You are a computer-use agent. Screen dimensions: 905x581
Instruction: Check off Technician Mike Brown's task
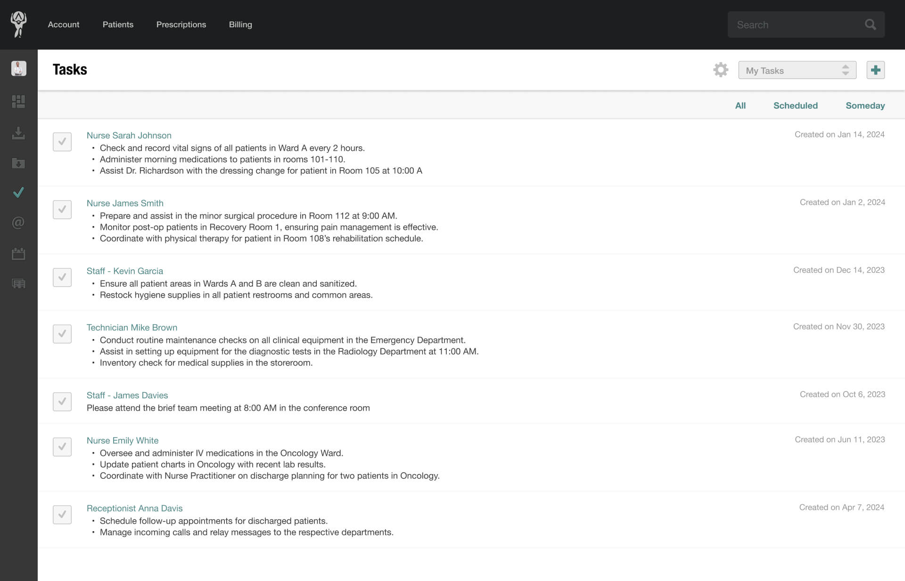point(62,333)
